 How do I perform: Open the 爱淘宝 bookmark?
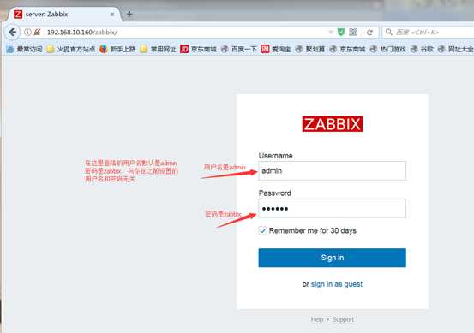(276, 49)
